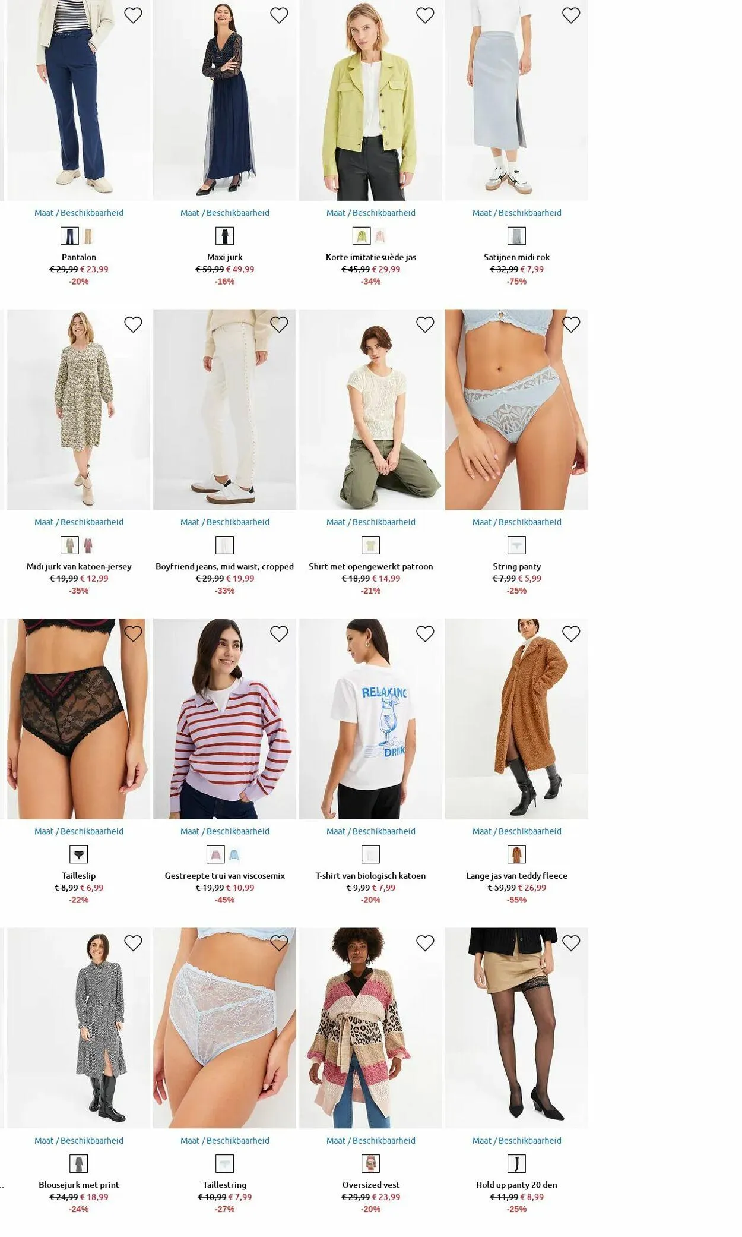Screen dimensions: 742x1237
Task: Check Maat / Beschikbaarheid for Tailleslip
Action: point(79,831)
